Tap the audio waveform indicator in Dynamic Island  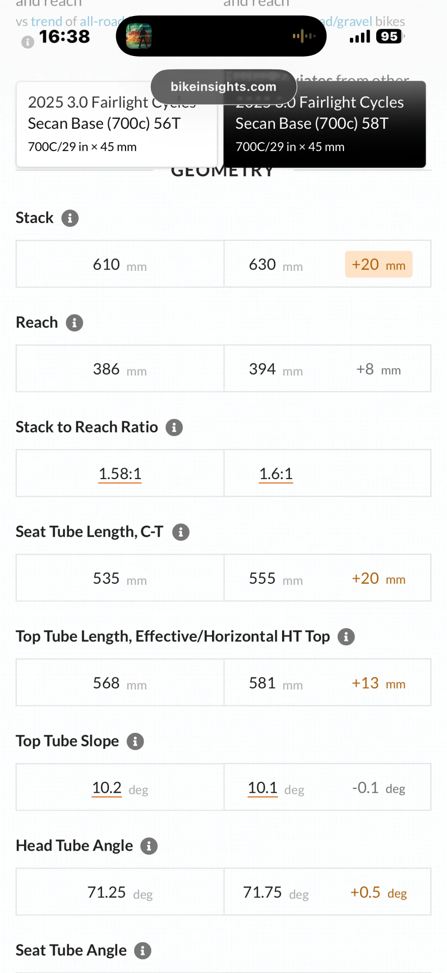(x=304, y=36)
